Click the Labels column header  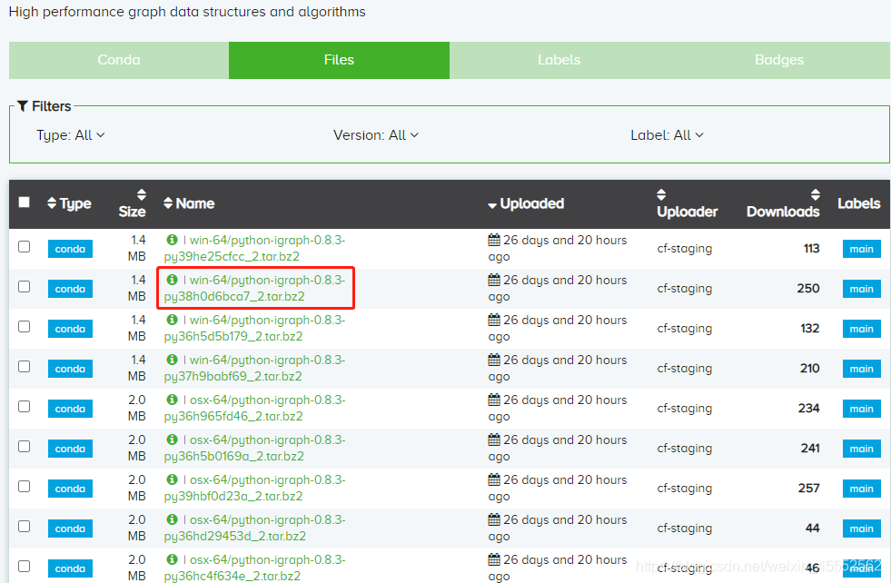[x=858, y=203]
